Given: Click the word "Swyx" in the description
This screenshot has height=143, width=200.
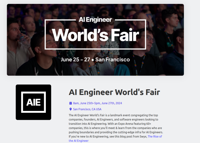Looking at the screenshot, I should tap(142, 136).
